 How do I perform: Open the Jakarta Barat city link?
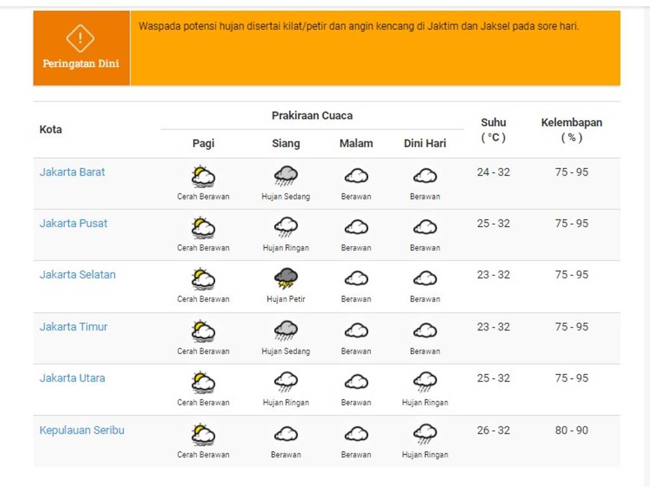pyautogui.click(x=72, y=172)
